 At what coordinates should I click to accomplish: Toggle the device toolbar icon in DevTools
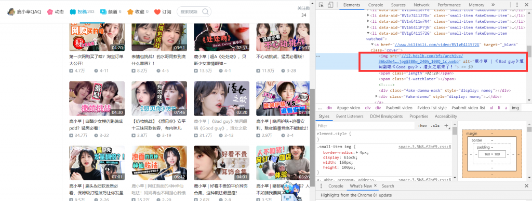330,5
